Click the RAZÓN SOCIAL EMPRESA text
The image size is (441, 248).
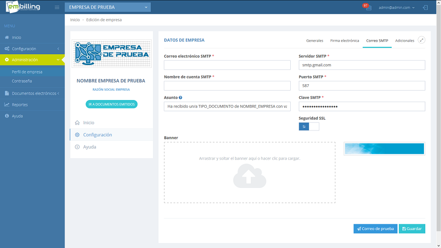click(111, 89)
